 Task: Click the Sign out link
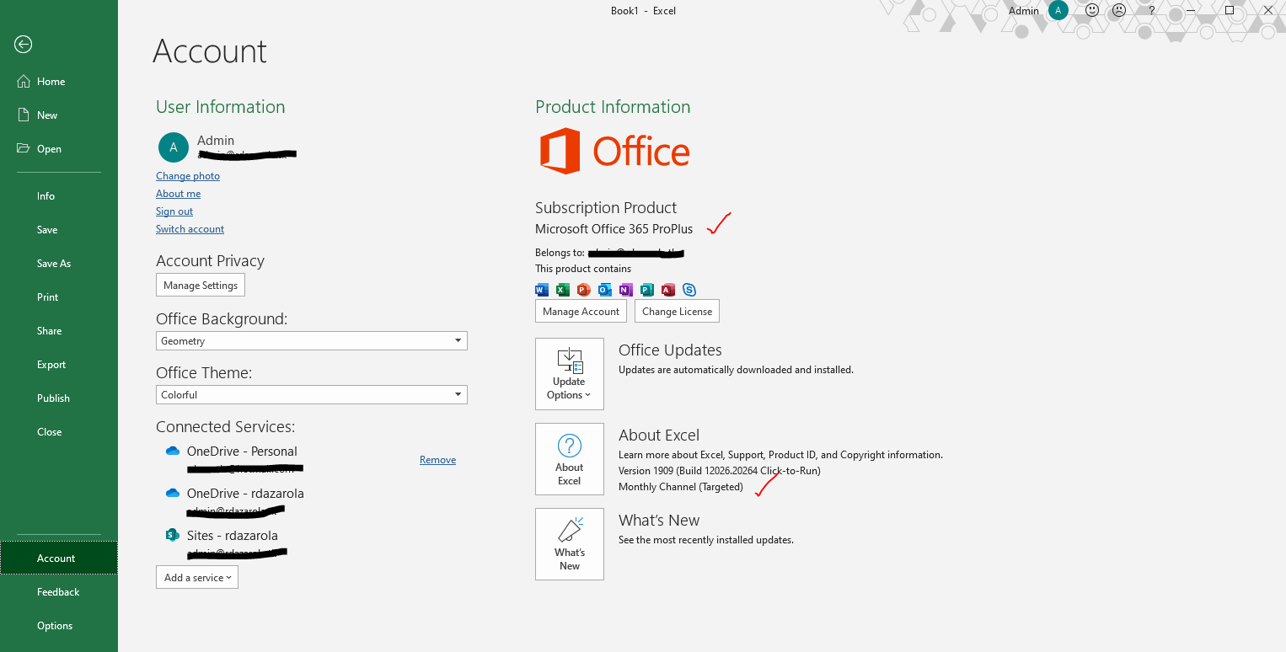[x=174, y=211]
